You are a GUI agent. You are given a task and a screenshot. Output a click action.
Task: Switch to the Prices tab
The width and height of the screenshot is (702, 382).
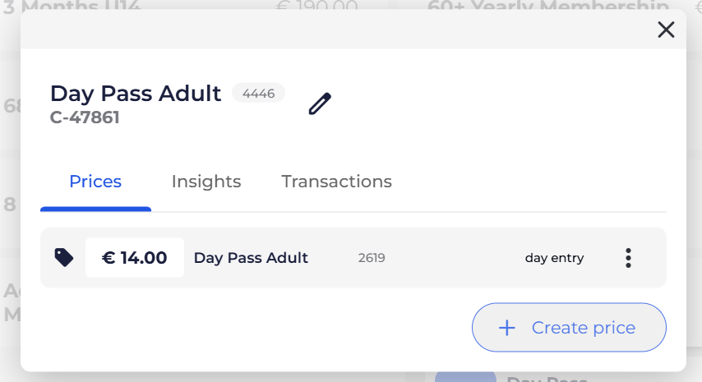[95, 182]
